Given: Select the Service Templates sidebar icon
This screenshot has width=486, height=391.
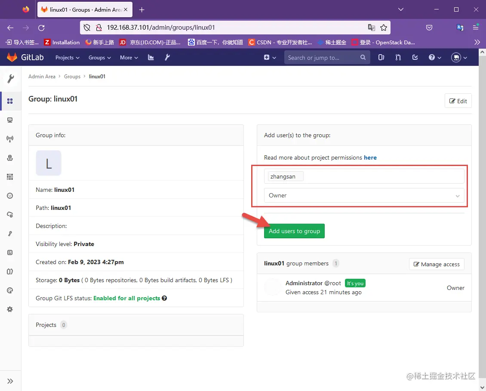Looking at the screenshot, I should click(10, 252).
